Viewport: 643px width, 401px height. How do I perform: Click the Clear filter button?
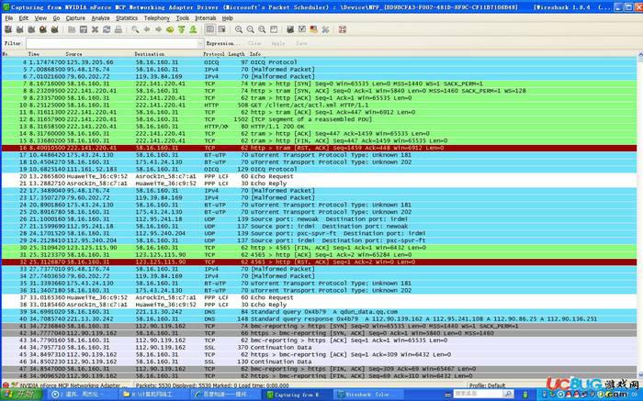(254, 43)
